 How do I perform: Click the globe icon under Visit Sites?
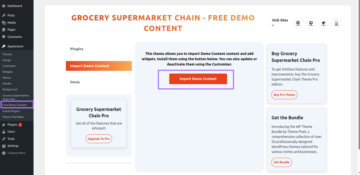(298, 23)
